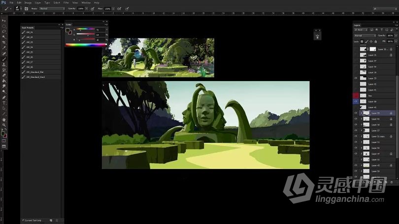This screenshot has height=224, width=399.
Task: Show Layer 35 via visibility box
Action: [356, 55]
